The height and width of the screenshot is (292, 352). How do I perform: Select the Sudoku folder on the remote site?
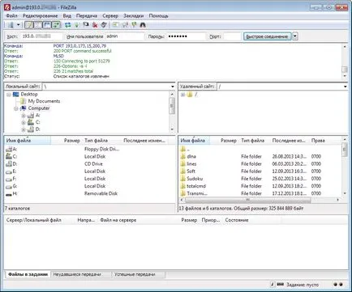click(260, 179)
